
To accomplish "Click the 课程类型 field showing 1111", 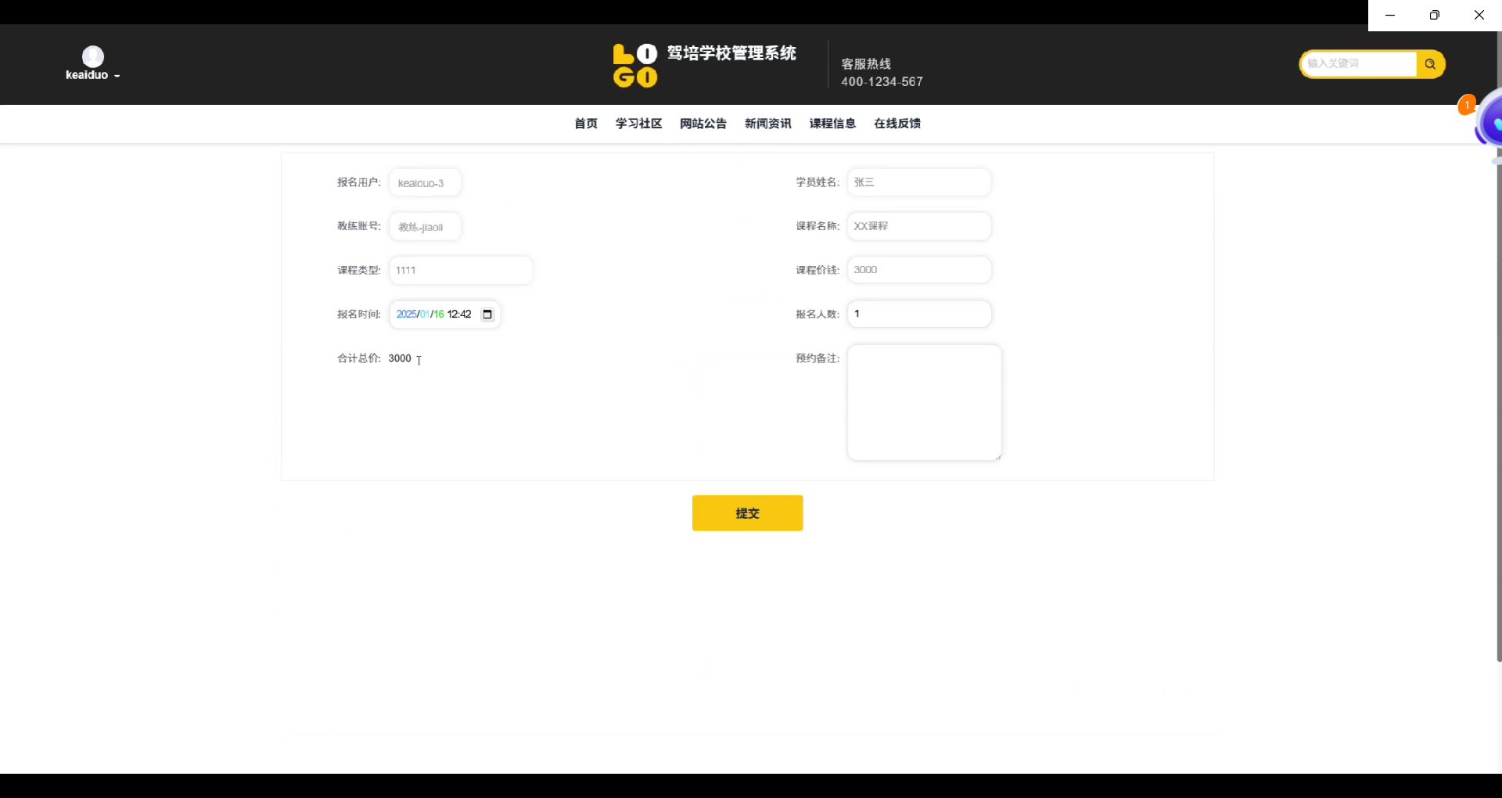I will pyautogui.click(x=461, y=270).
